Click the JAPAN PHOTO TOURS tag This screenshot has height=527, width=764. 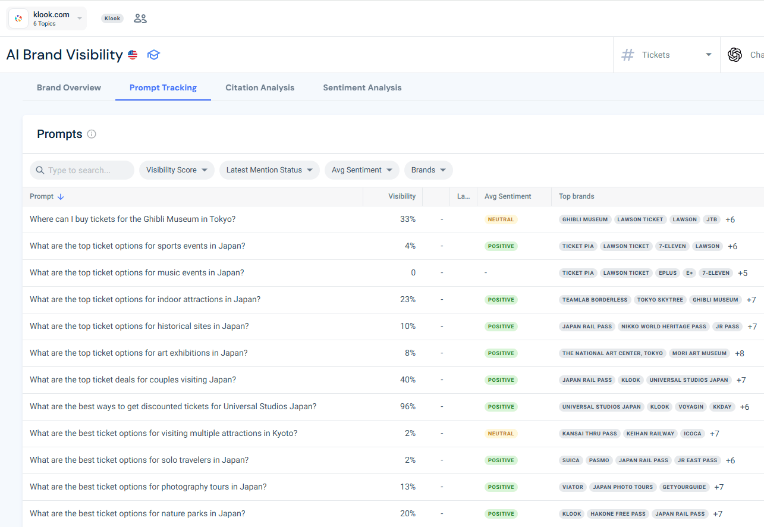pyautogui.click(x=622, y=487)
